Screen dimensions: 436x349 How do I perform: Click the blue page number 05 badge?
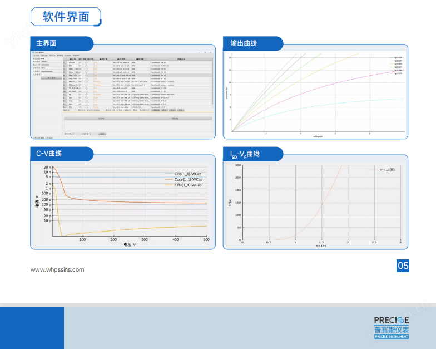[x=403, y=266]
